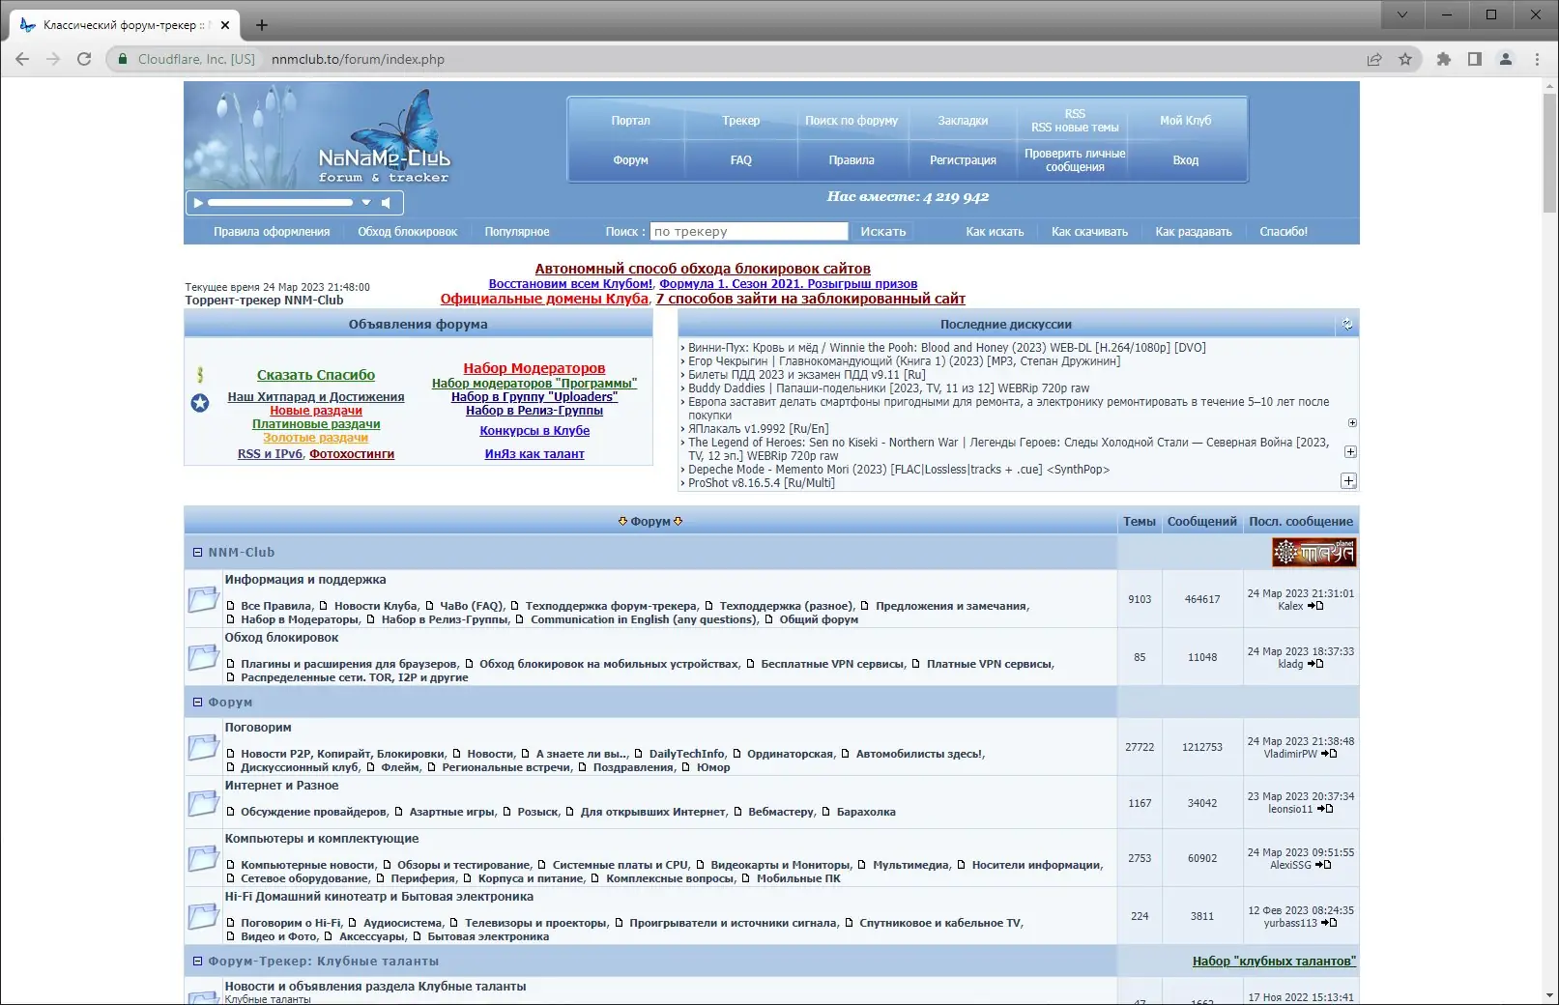This screenshot has width=1559, height=1005.
Task: Open the Трекер menu item
Action: pyautogui.click(x=741, y=121)
